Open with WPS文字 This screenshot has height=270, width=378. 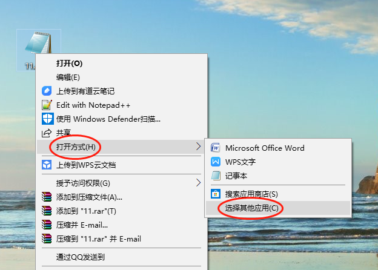coord(278,162)
